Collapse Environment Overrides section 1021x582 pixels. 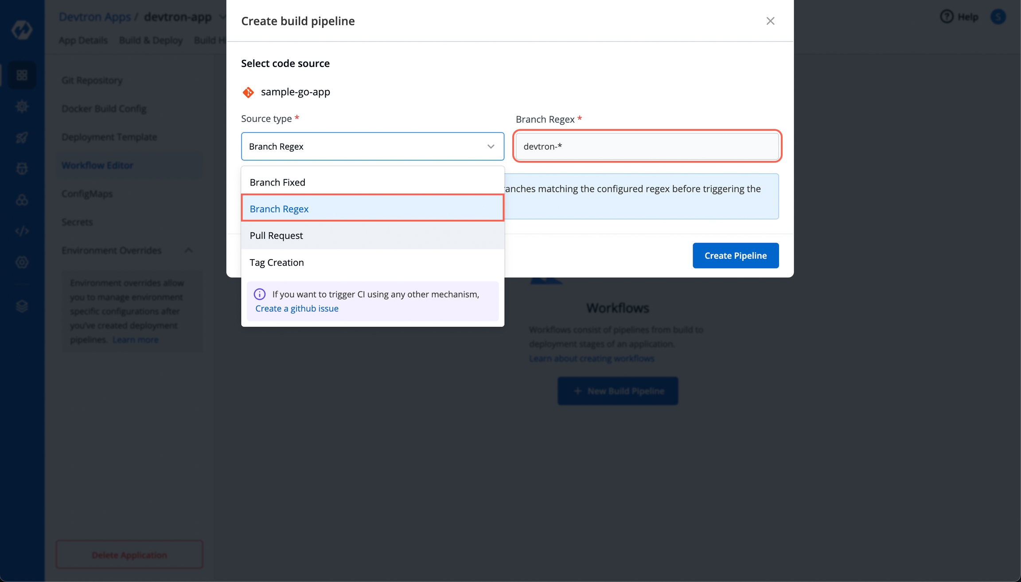click(189, 250)
